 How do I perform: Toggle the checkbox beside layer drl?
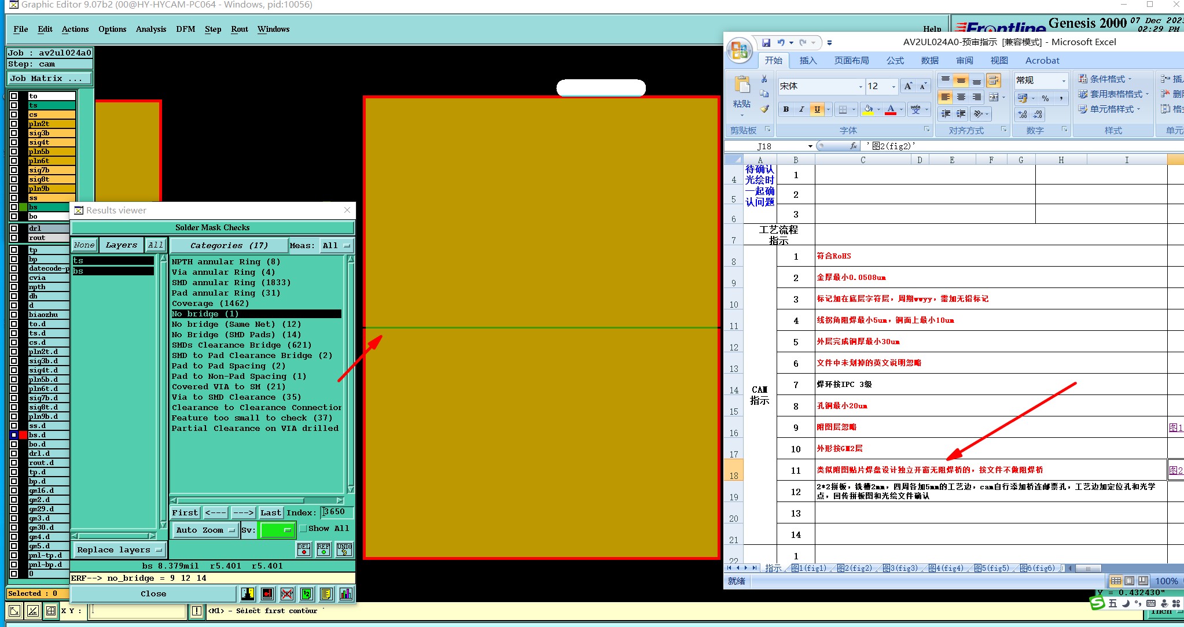coord(14,228)
